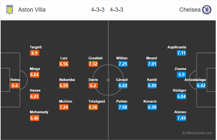Click the Aston Villa club crest

click(x=10, y=10)
